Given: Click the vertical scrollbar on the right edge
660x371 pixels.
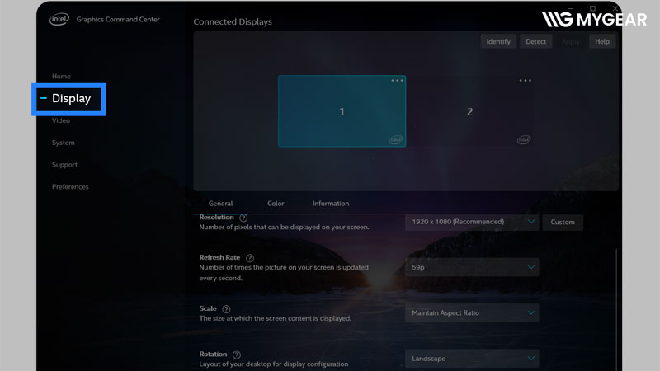Looking at the screenshot, I should pyautogui.click(x=615, y=305).
